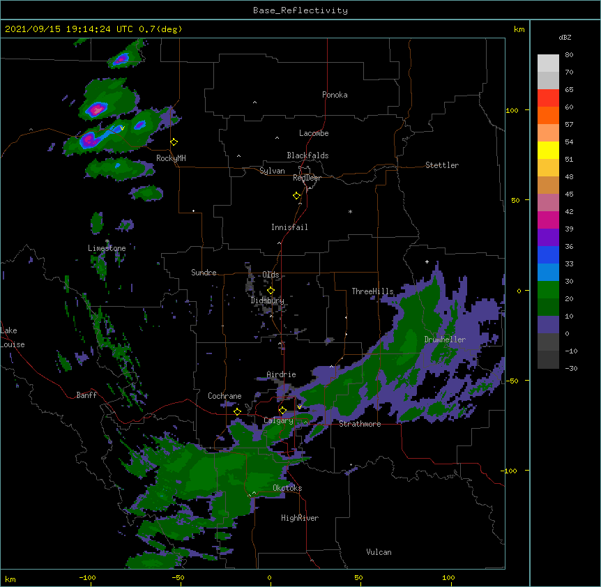Viewport: 601px width, 587px height.
Task: Click the -100 tick on the vertical axis
Action: pyautogui.click(x=510, y=471)
